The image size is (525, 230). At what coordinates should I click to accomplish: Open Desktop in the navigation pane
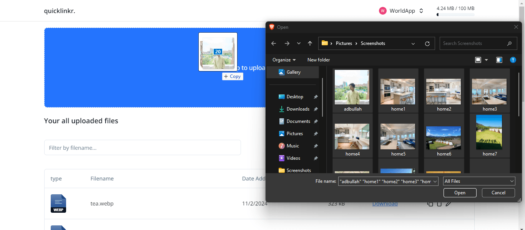[295, 97]
